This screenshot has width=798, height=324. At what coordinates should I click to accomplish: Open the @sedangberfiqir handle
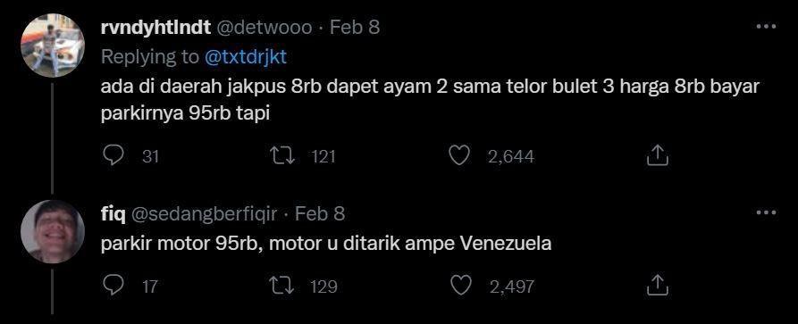[x=205, y=214]
